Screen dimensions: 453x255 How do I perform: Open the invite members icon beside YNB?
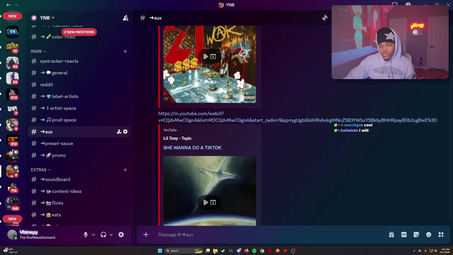tap(126, 18)
